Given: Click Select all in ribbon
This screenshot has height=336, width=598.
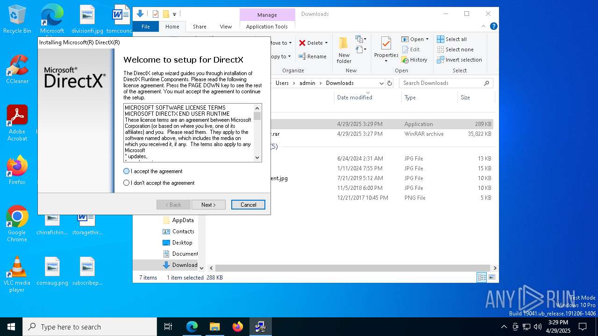Looking at the screenshot, I should (x=452, y=39).
